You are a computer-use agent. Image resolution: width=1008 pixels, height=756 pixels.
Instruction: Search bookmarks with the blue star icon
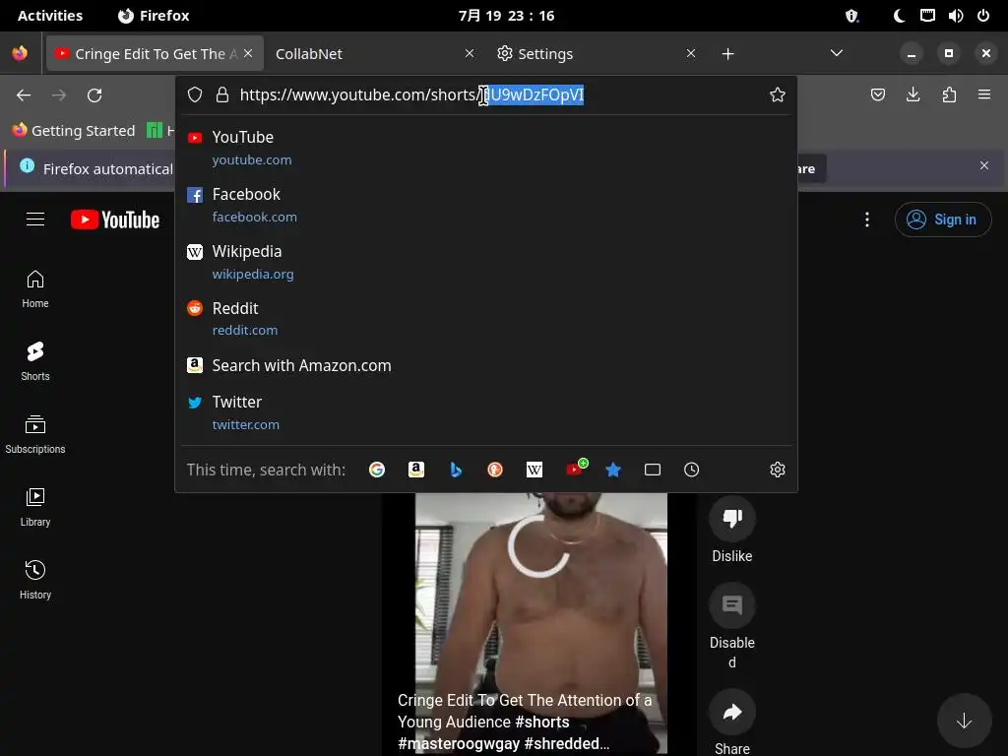tap(613, 470)
